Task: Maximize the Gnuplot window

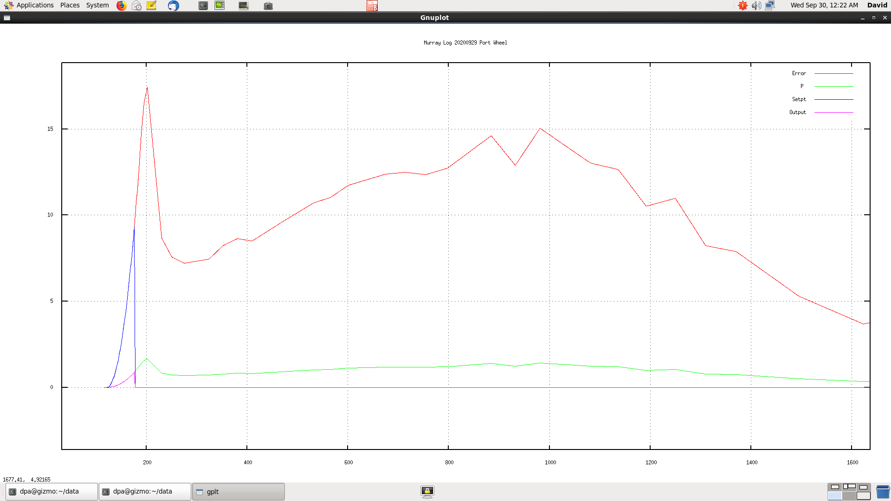Action: click(874, 18)
